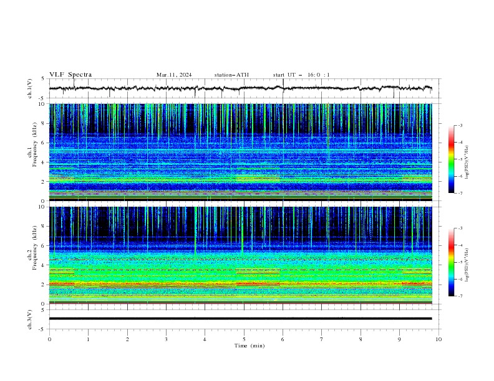The width and height of the screenshot is (494, 381).
Task: Click inside the ch.2 spectrogram panel
Action: pos(240,255)
